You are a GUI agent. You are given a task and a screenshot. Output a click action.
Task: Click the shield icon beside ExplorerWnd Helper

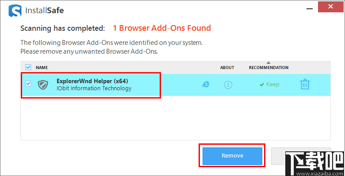point(43,84)
